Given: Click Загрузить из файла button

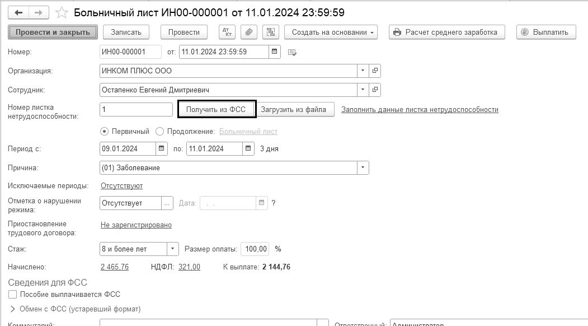Looking at the screenshot, I should (x=293, y=110).
